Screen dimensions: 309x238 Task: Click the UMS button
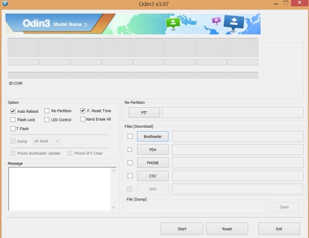[153, 189]
